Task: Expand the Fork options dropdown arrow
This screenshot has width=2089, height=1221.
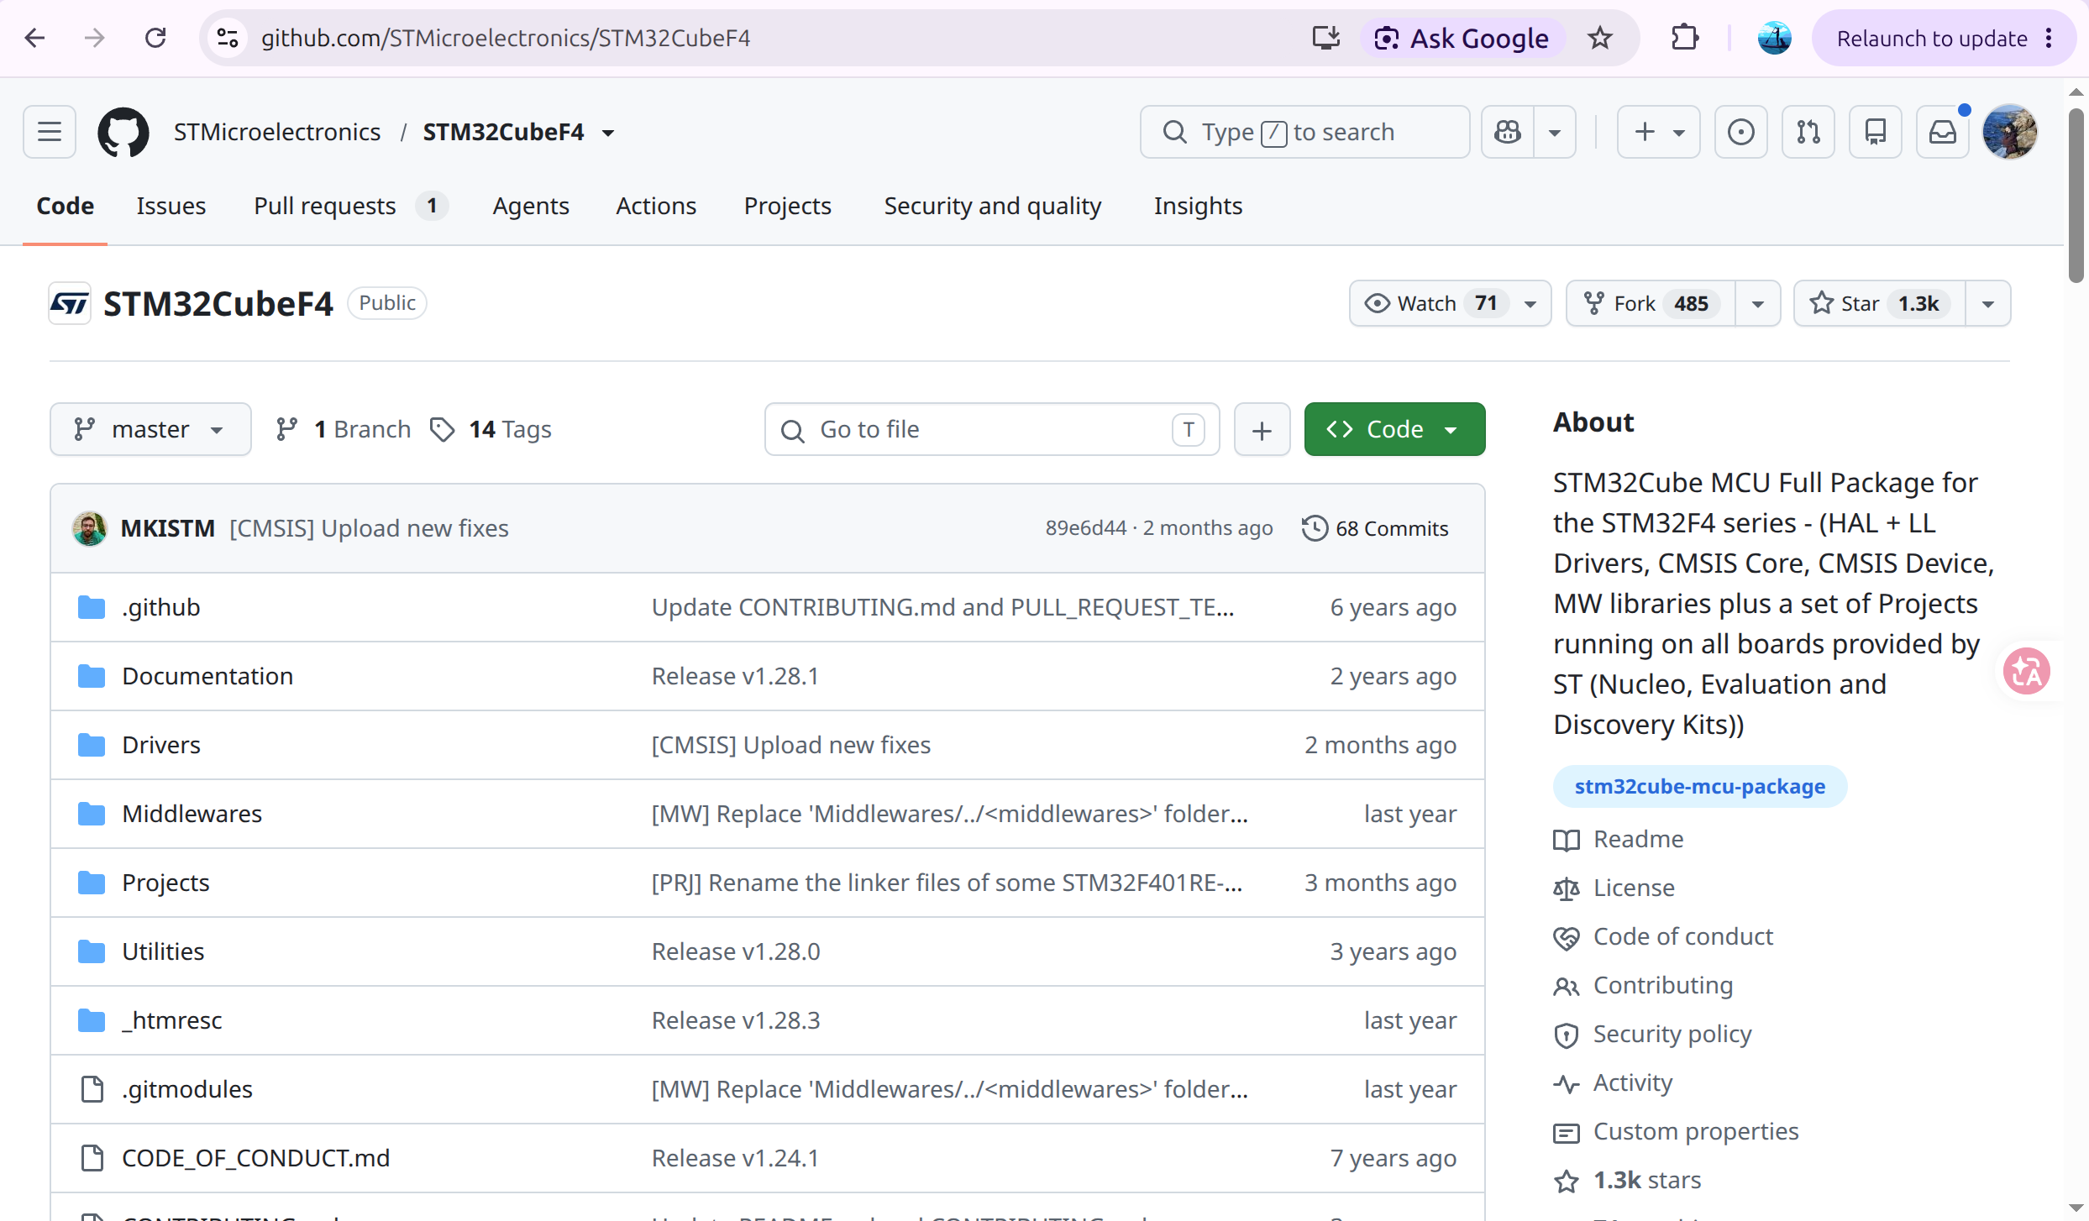Action: point(1758,303)
